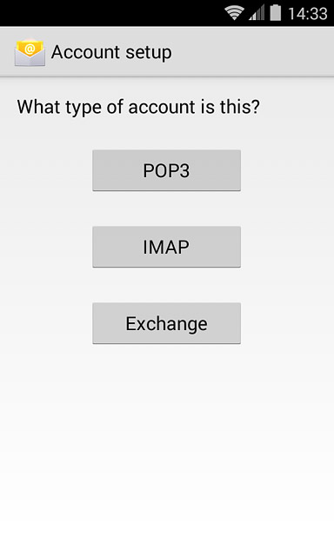Open the IMAP setup option
This screenshot has height=556, width=334.
pyautogui.click(x=166, y=247)
